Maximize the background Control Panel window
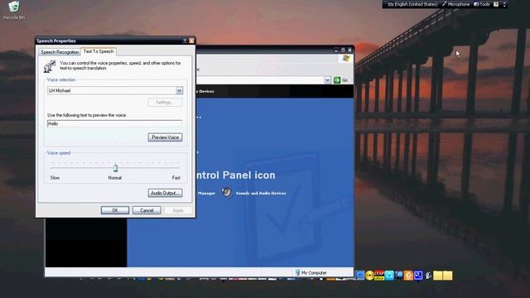Screen dimensions: 530x298 click(x=343, y=50)
